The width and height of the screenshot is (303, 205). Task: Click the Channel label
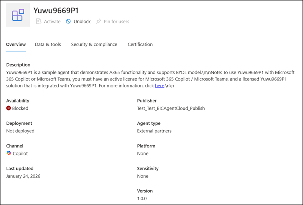pyautogui.click(x=15, y=146)
